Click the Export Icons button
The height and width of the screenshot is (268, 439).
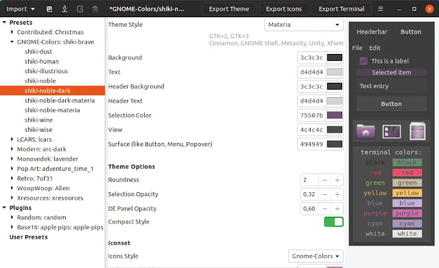click(284, 9)
